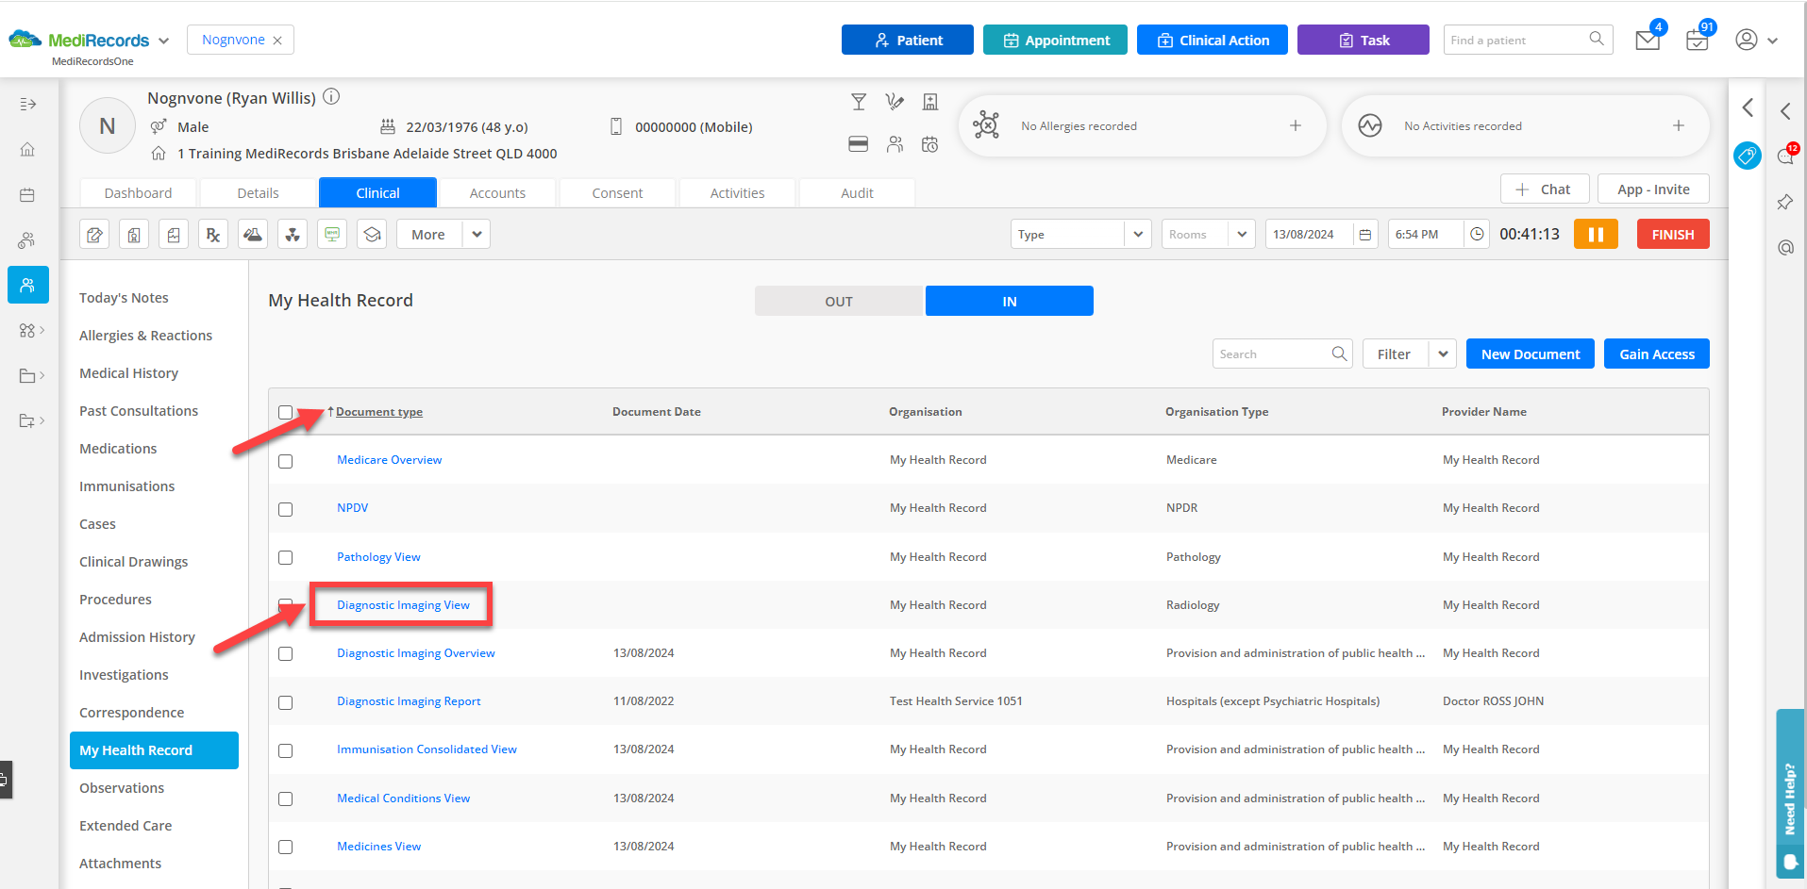Tick the Pathology View row checkbox

click(x=286, y=557)
